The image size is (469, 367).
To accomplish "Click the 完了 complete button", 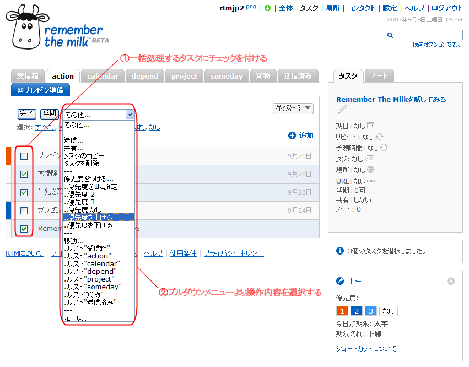I will tap(27, 114).
